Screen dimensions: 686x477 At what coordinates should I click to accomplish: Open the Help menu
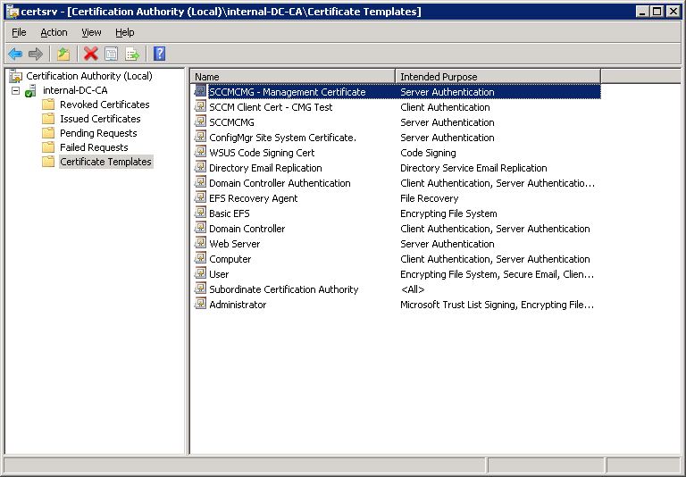click(x=125, y=32)
